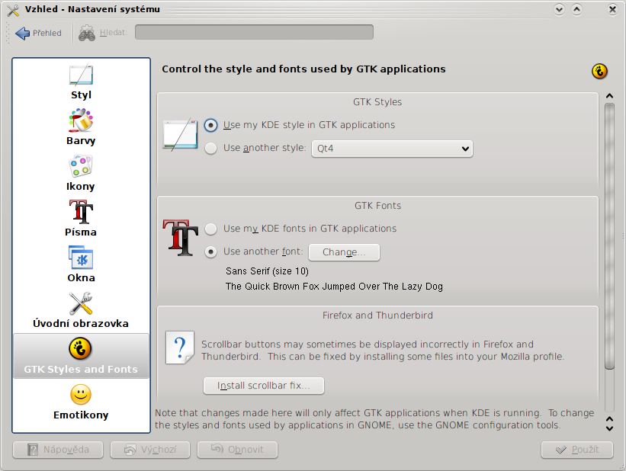The image size is (626, 471).
Task: Select Use another font radio
Action: [x=210, y=252]
